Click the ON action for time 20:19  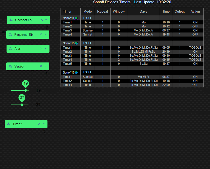click(x=195, y=52)
